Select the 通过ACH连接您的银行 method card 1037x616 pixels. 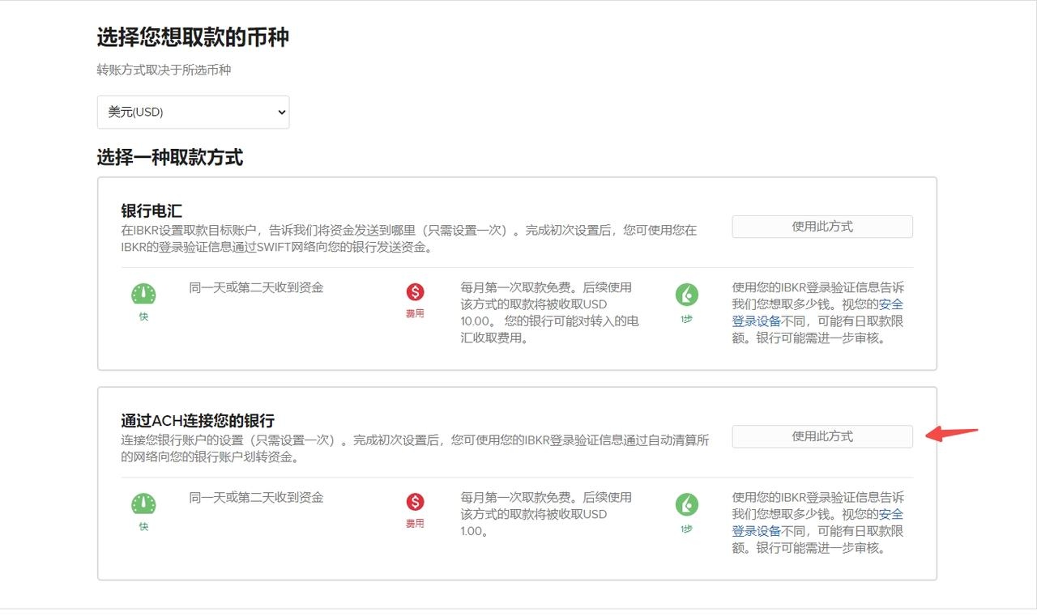(x=518, y=482)
